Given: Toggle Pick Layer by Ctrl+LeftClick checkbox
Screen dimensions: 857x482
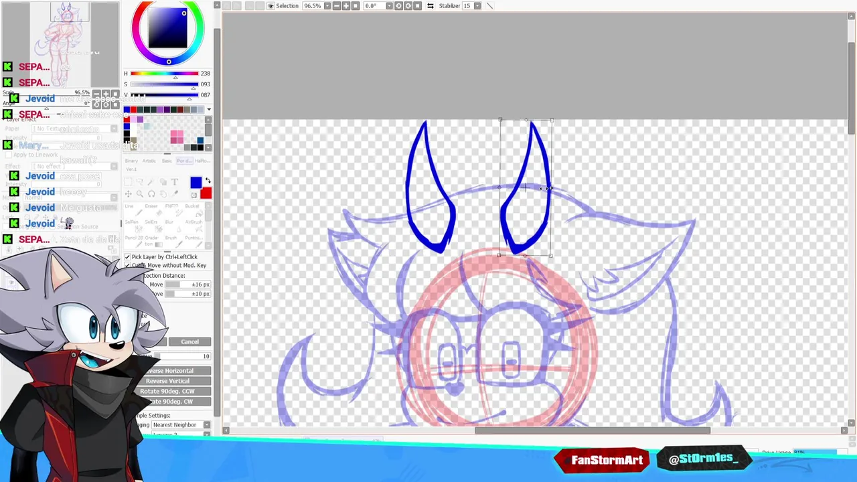Looking at the screenshot, I should [x=127, y=257].
